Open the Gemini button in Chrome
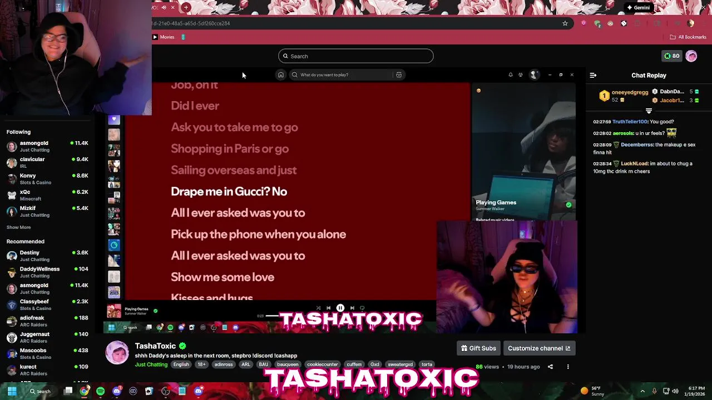 click(638, 8)
